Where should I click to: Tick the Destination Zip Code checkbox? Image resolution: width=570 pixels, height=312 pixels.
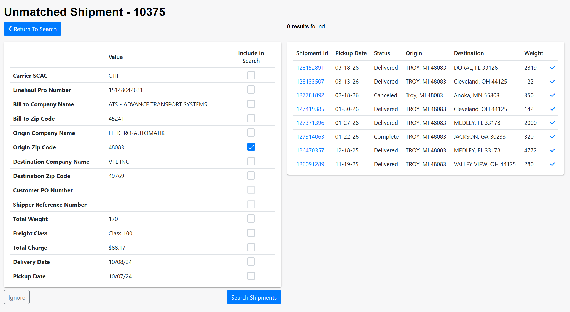point(251,176)
